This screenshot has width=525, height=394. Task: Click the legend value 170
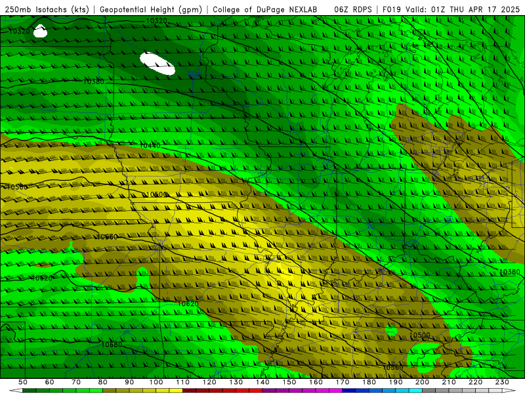pos(342,382)
